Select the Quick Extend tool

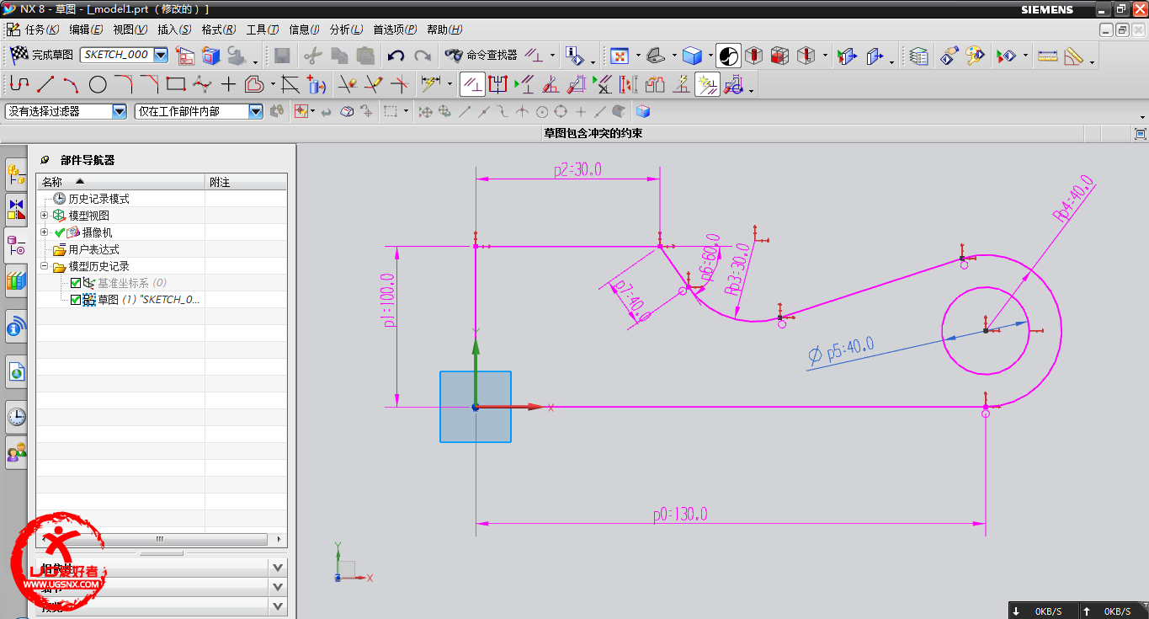(x=373, y=84)
